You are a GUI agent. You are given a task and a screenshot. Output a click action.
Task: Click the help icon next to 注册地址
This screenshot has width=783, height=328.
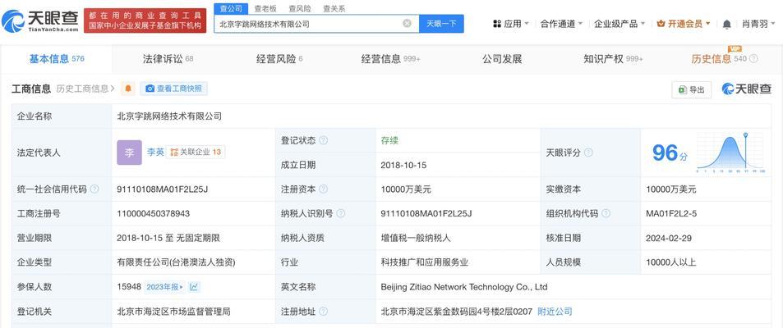[x=324, y=312]
